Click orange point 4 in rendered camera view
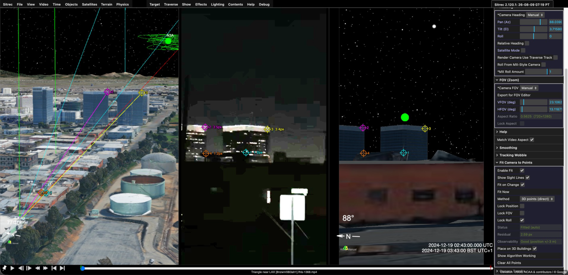 (364, 153)
